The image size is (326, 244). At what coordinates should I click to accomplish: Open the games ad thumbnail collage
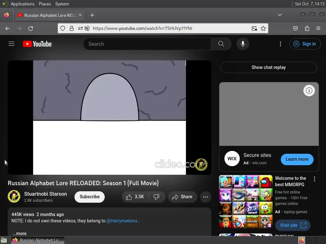(245, 202)
